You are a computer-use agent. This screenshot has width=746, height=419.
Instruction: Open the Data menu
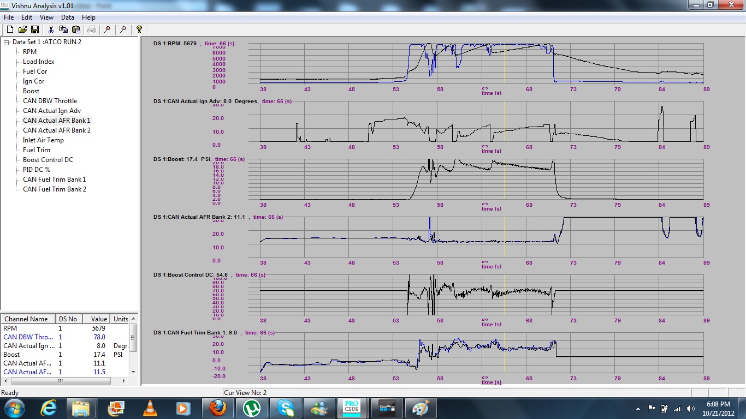67,17
